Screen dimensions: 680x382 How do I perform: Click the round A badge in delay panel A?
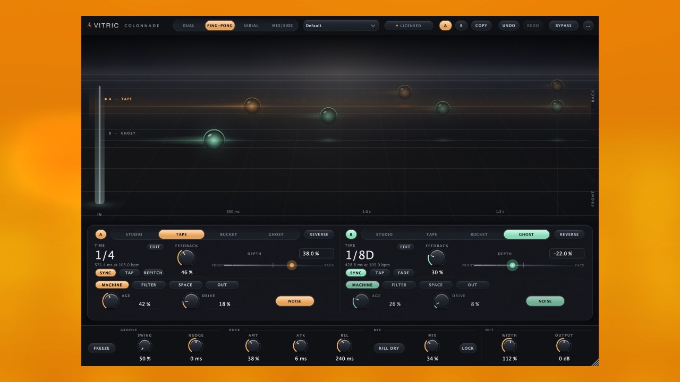click(101, 235)
